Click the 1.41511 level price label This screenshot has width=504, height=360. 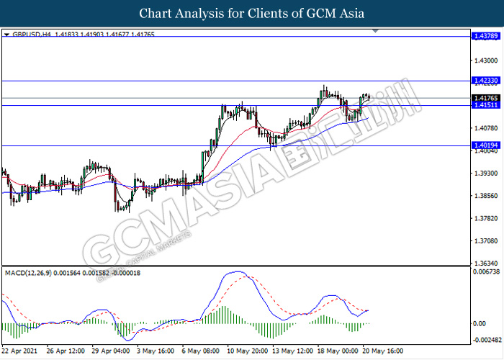click(x=486, y=105)
